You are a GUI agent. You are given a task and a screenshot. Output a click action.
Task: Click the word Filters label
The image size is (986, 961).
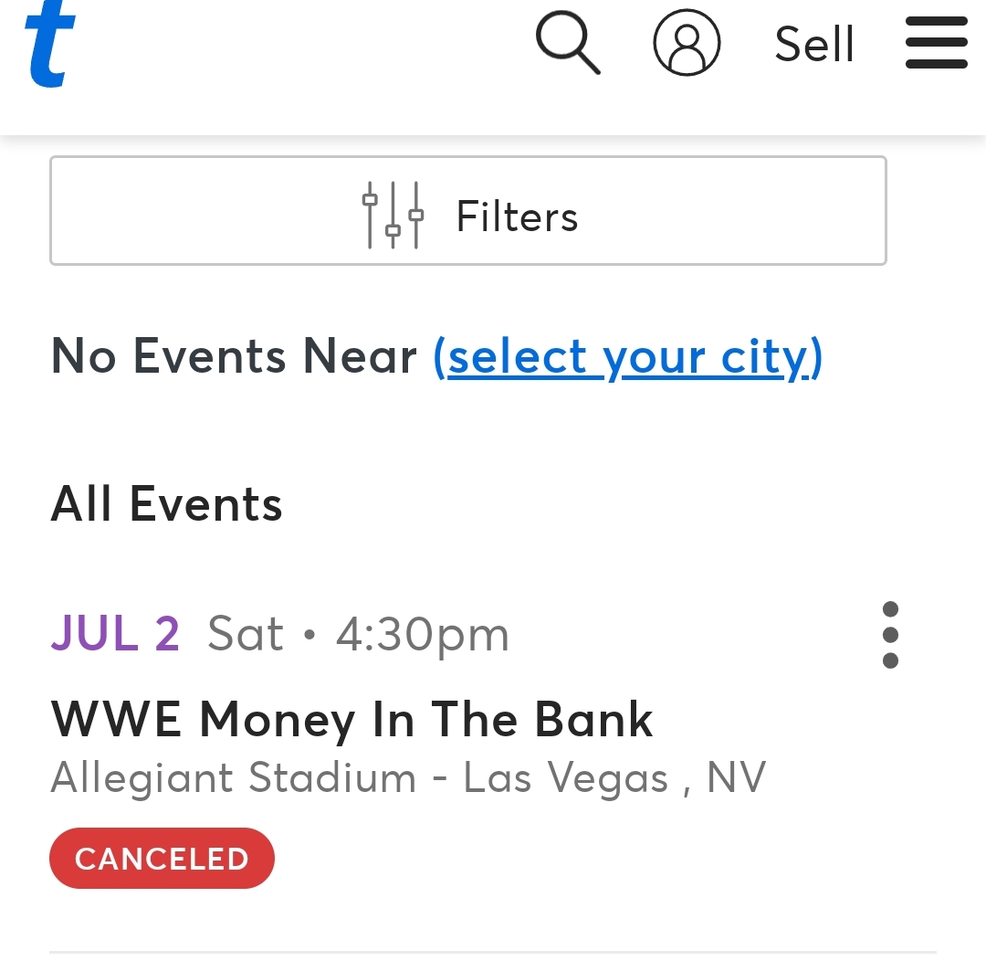(517, 217)
